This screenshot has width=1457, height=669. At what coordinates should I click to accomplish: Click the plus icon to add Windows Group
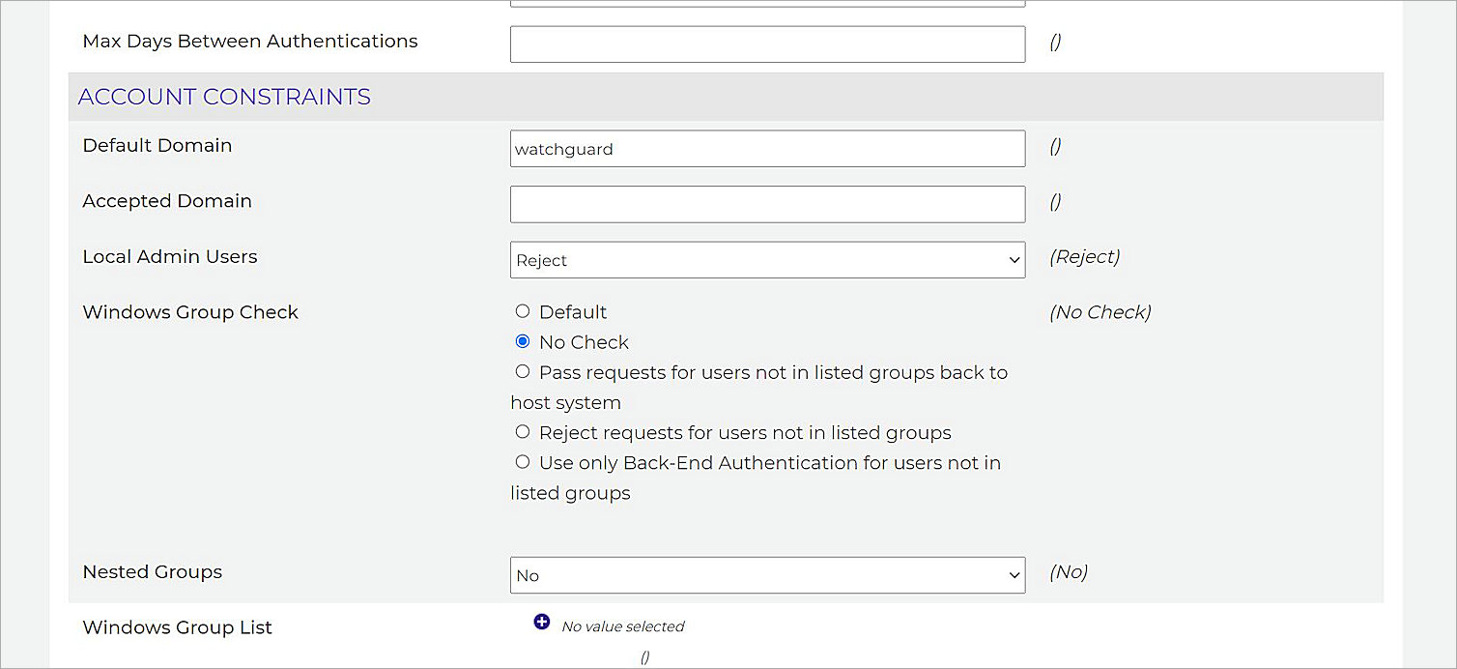pos(542,622)
